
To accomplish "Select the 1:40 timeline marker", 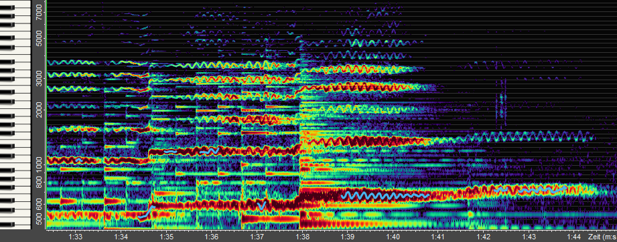I will pos(393,237).
